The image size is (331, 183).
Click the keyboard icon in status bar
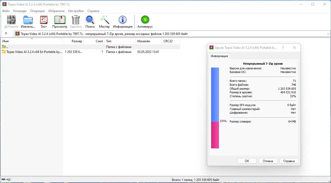click(4, 179)
